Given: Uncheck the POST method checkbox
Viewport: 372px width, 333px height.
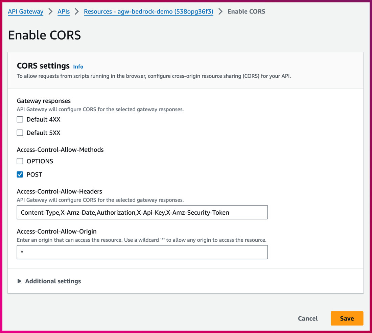Looking at the screenshot, I should 20,174.
